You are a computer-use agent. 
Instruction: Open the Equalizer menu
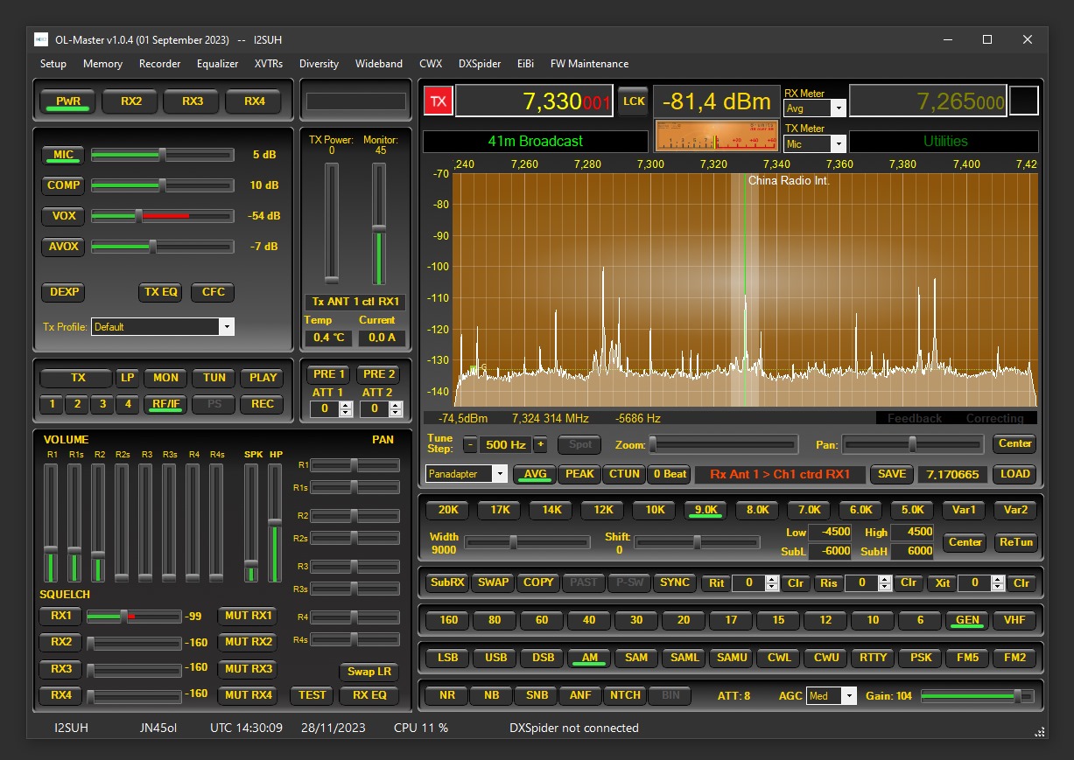217,64
